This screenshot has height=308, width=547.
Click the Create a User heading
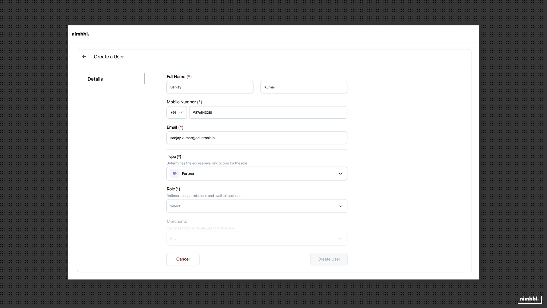[109, 56]
